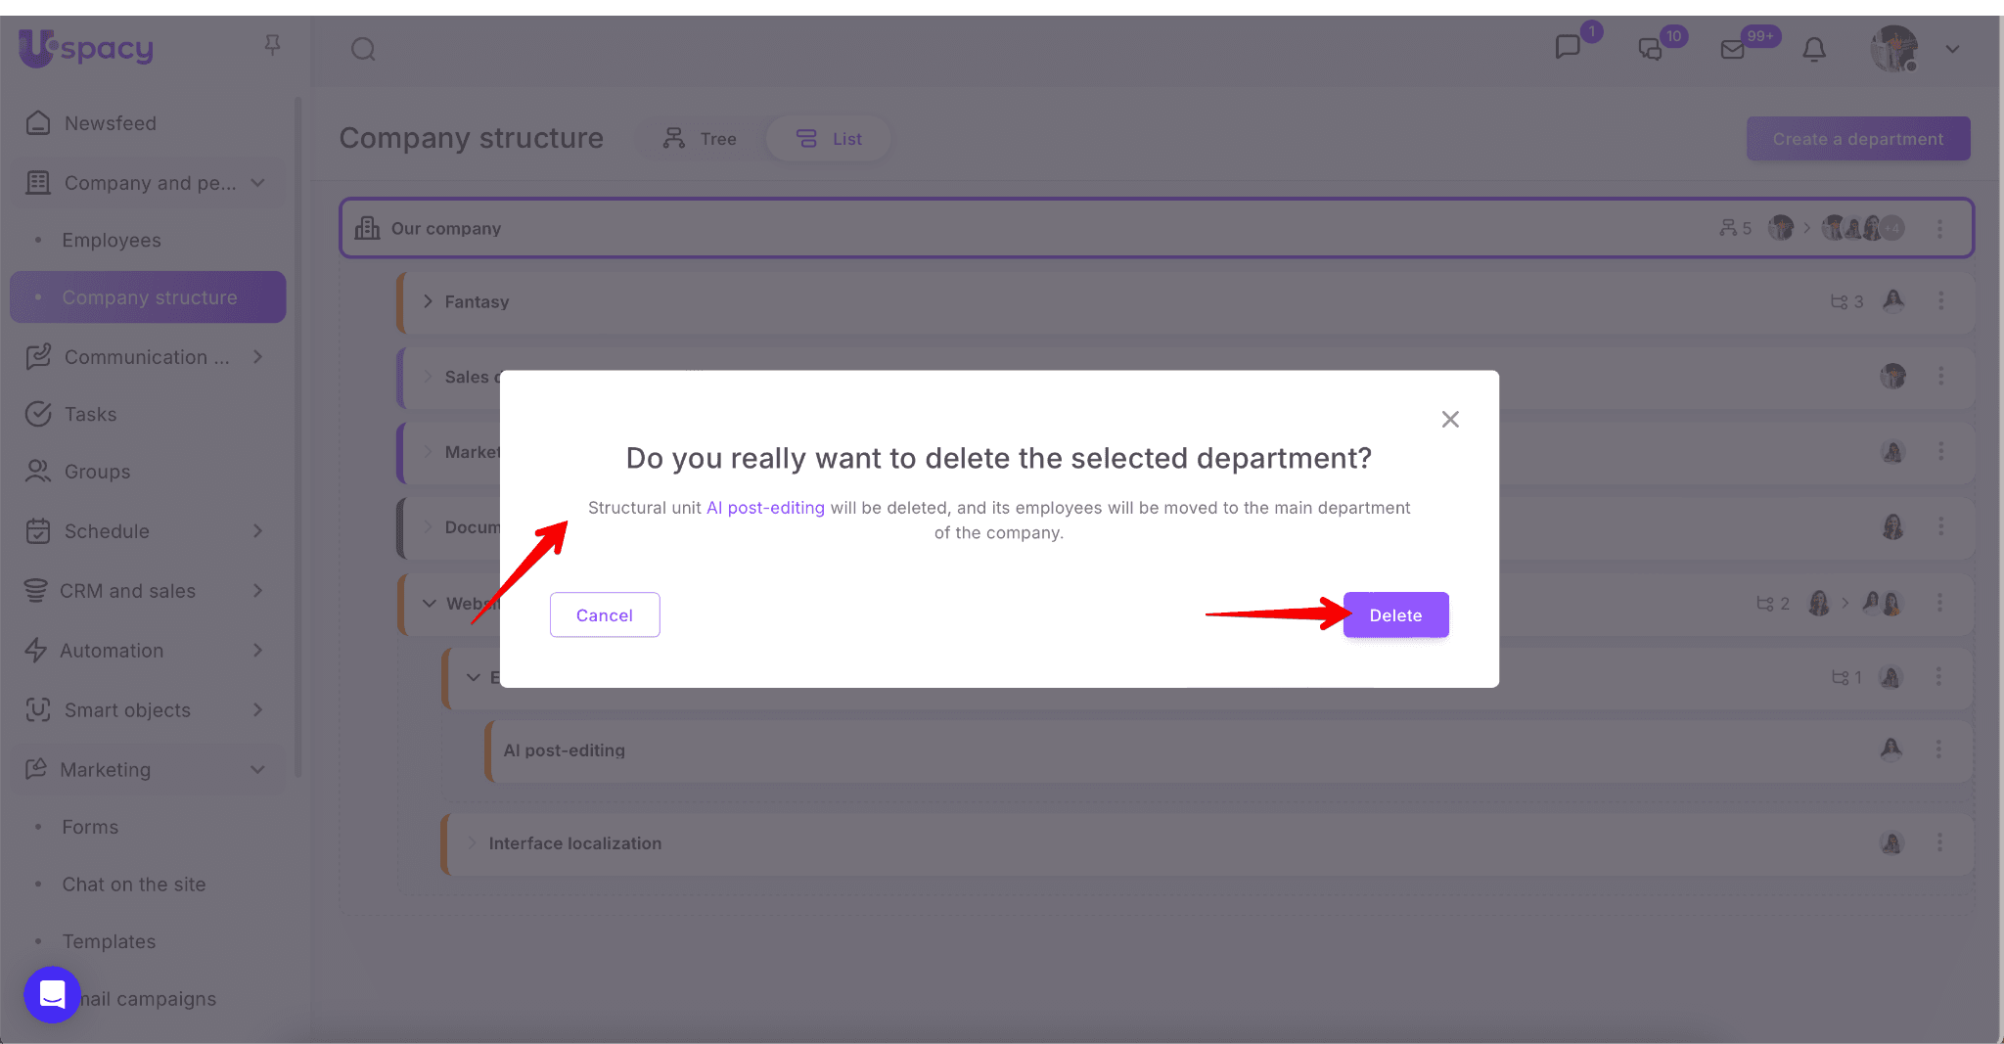Viewport: 2004px width, 1044px height.
Task: Click the AI post-editing link in dialog
Action: [x=765, y=508]
